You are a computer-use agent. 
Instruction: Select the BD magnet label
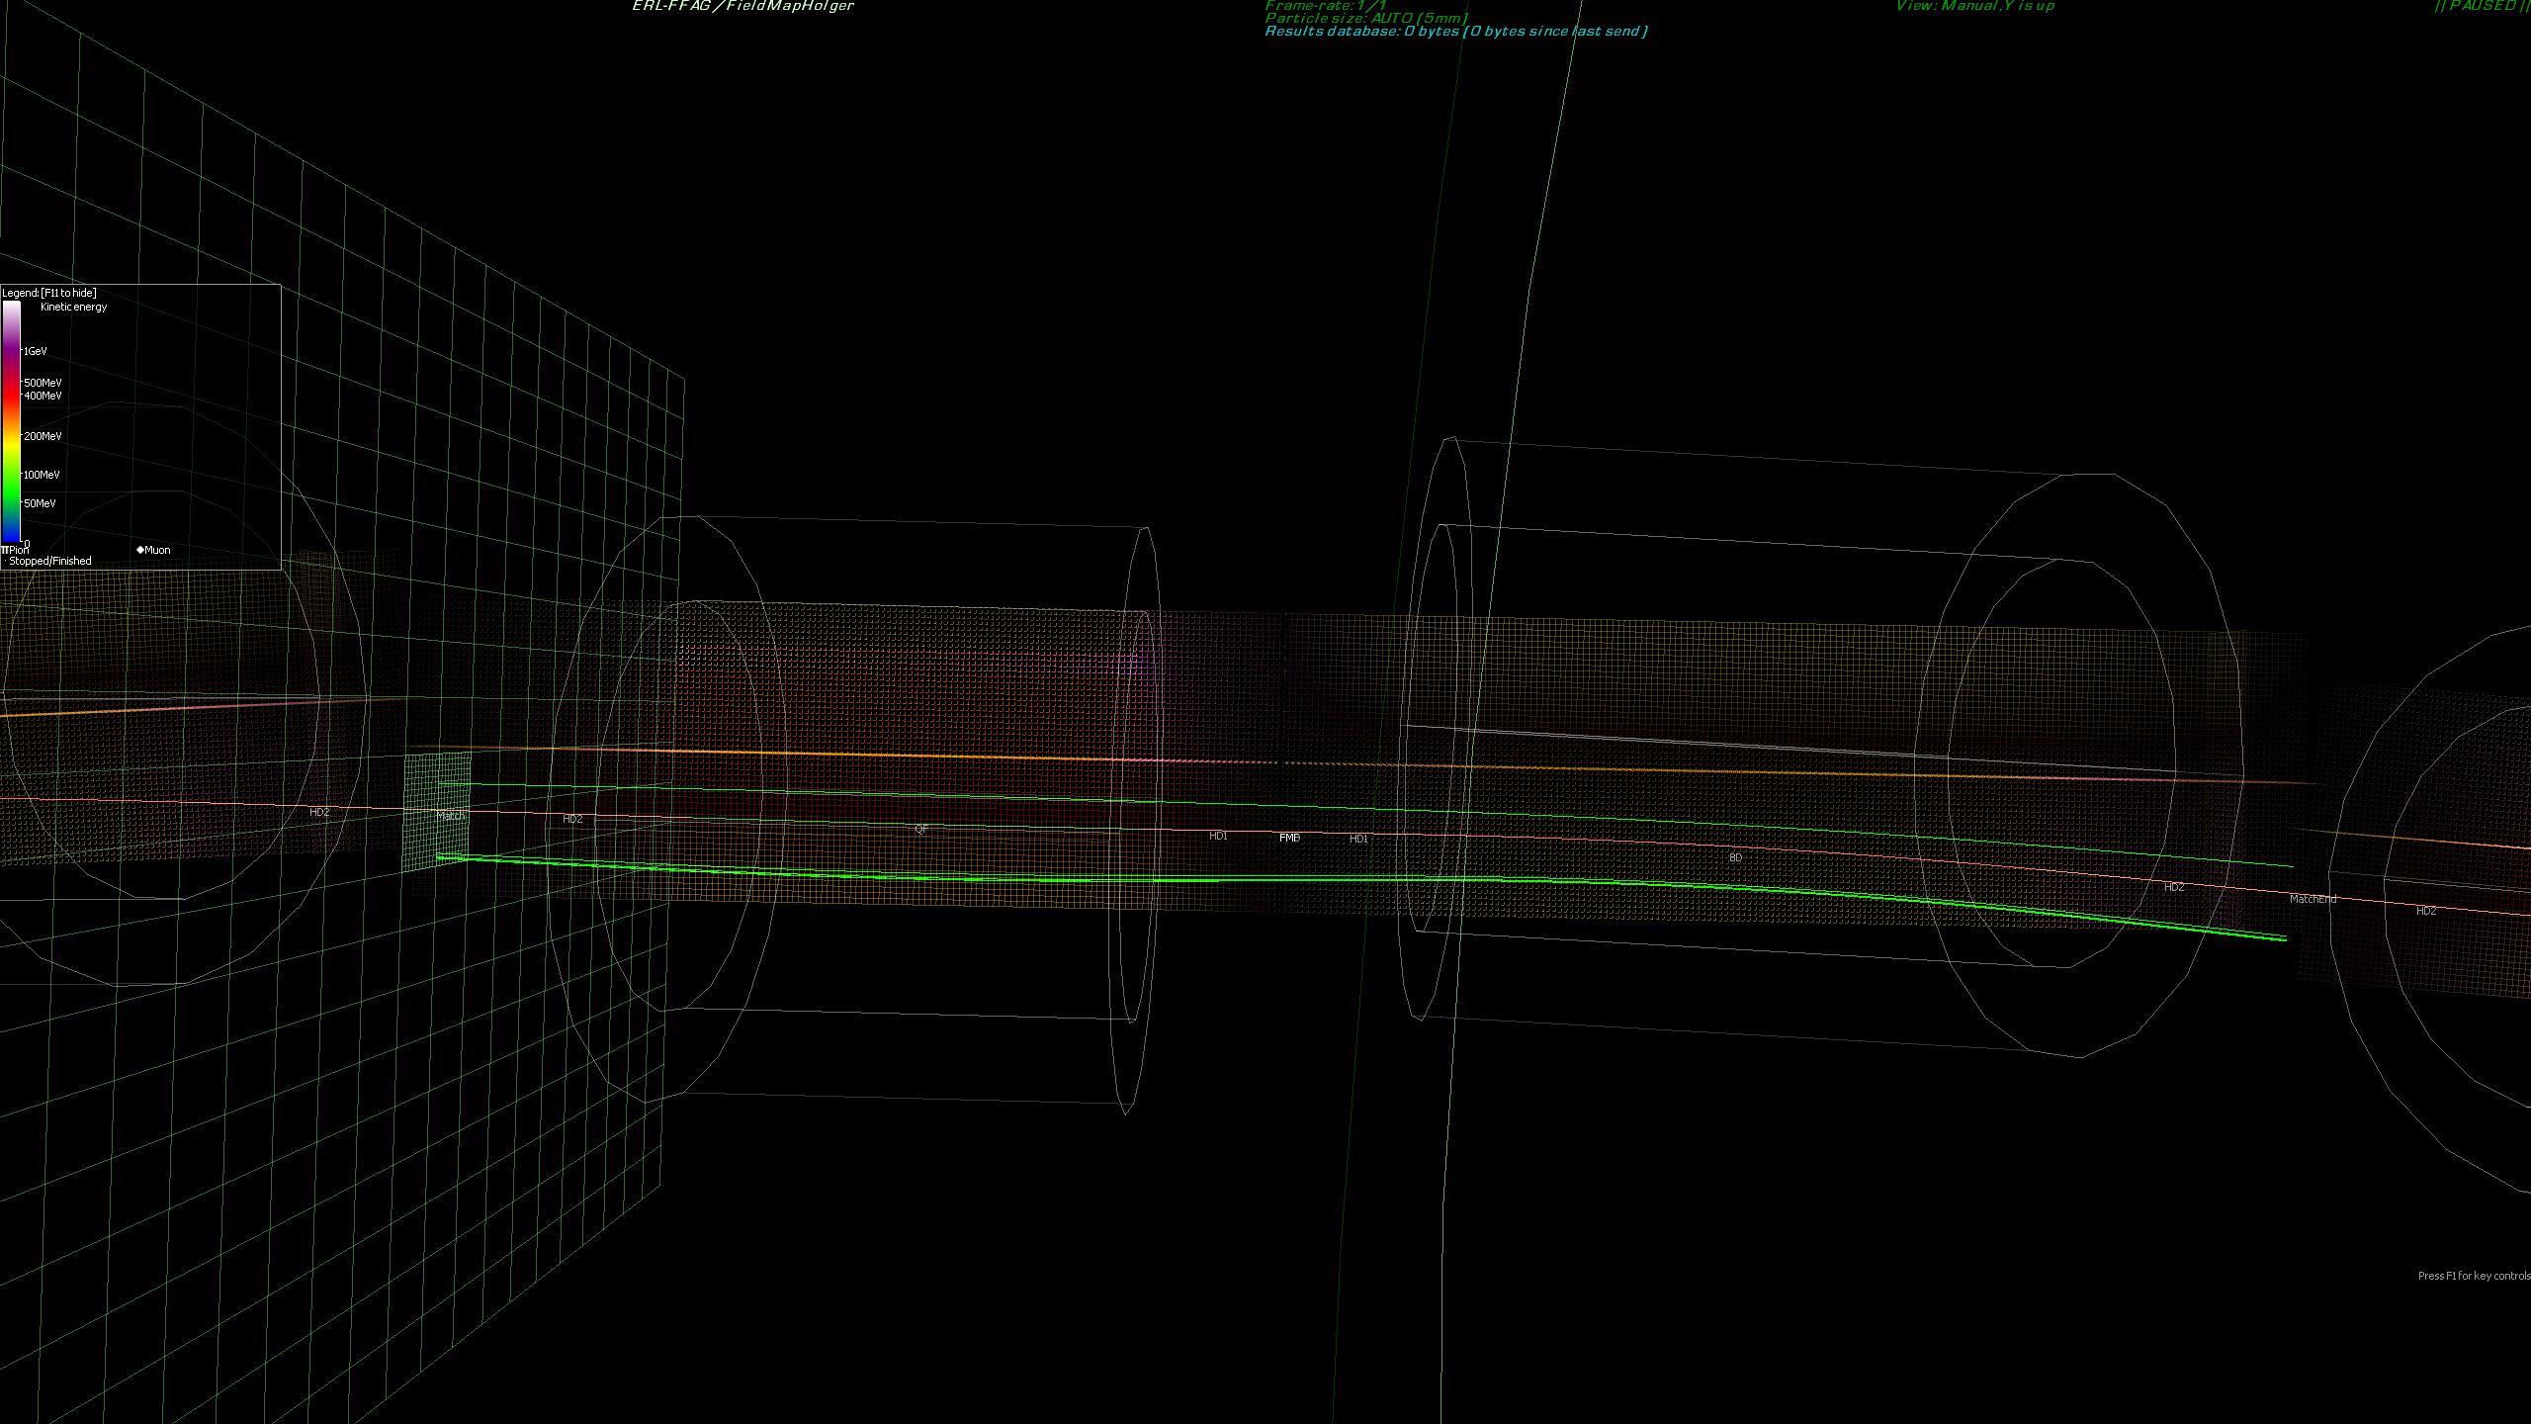[1735, 857]
